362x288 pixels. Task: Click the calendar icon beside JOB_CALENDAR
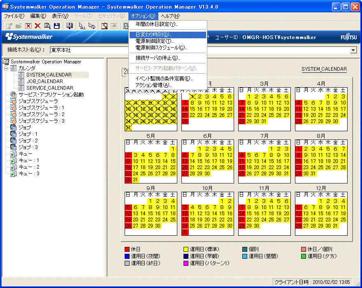pos(21,81)
